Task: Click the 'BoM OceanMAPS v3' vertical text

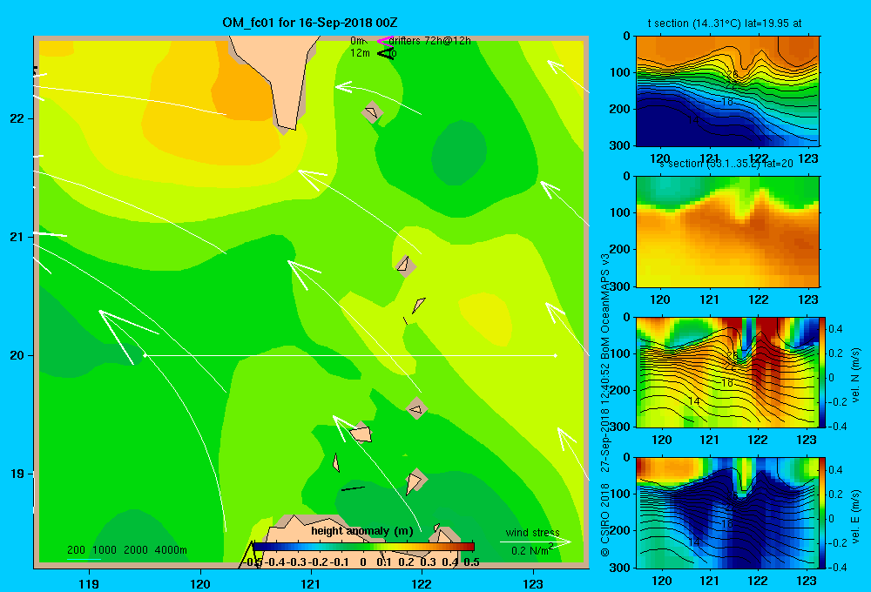Action: click(x=605, y=306)
